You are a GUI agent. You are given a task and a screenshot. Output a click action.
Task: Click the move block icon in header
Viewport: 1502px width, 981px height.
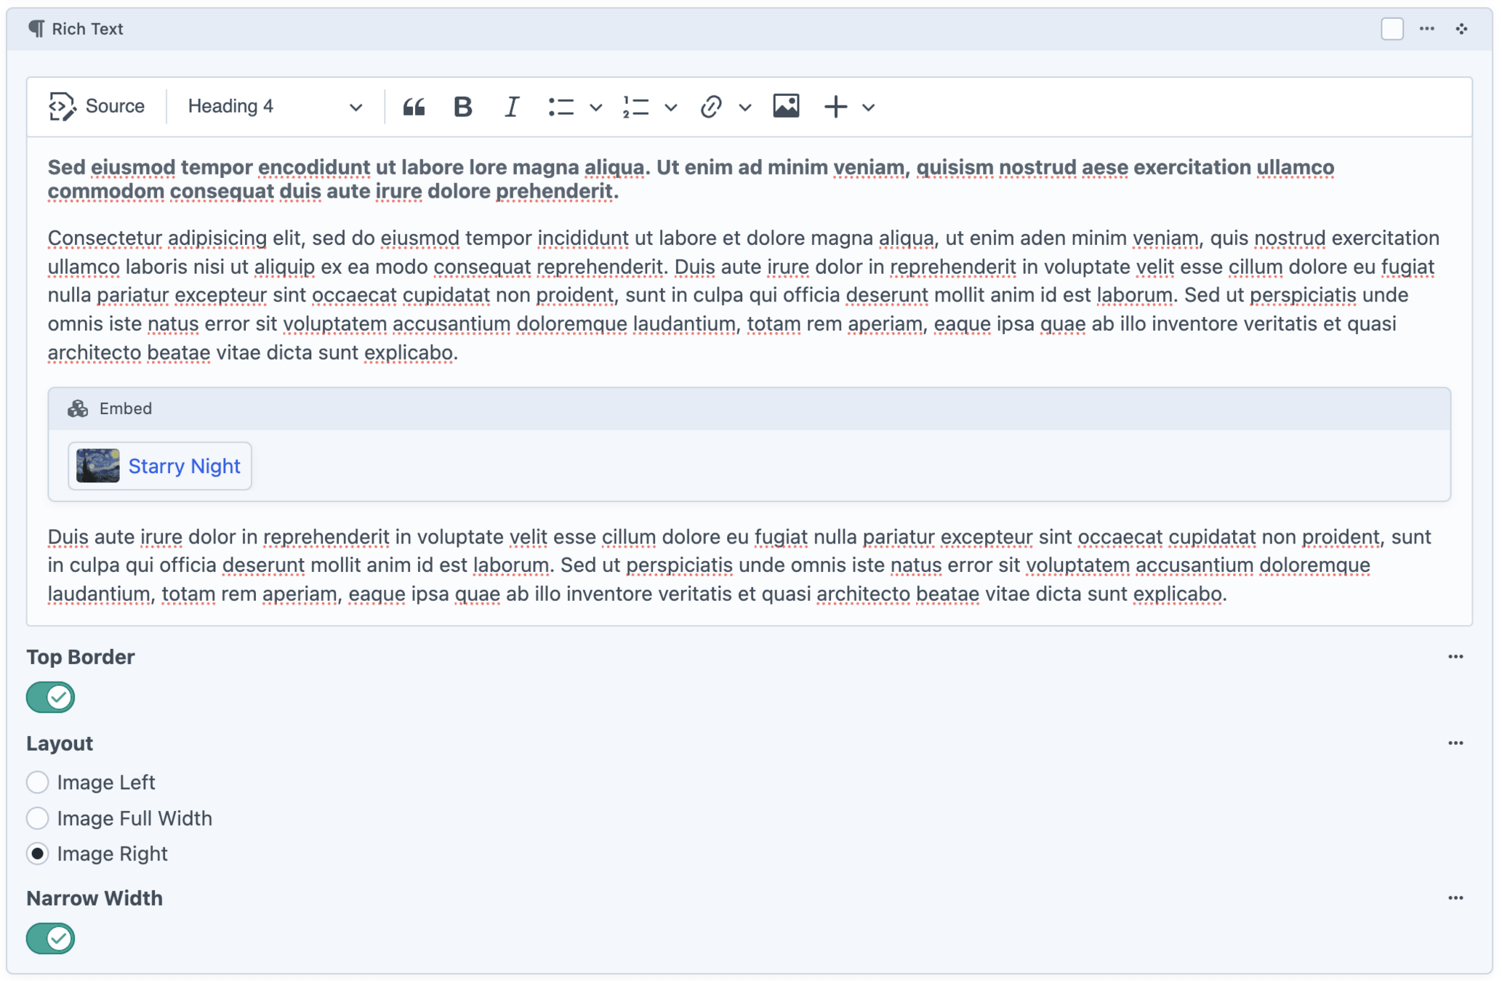pos(1461,29)
